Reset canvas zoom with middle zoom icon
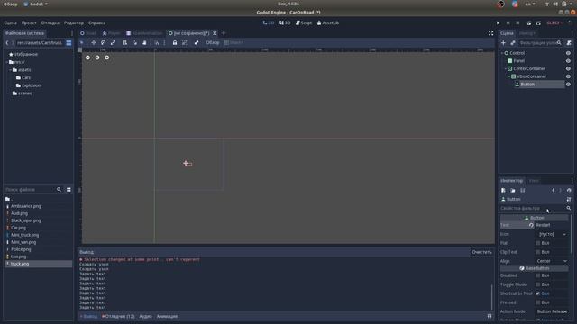 coord(97,58)
